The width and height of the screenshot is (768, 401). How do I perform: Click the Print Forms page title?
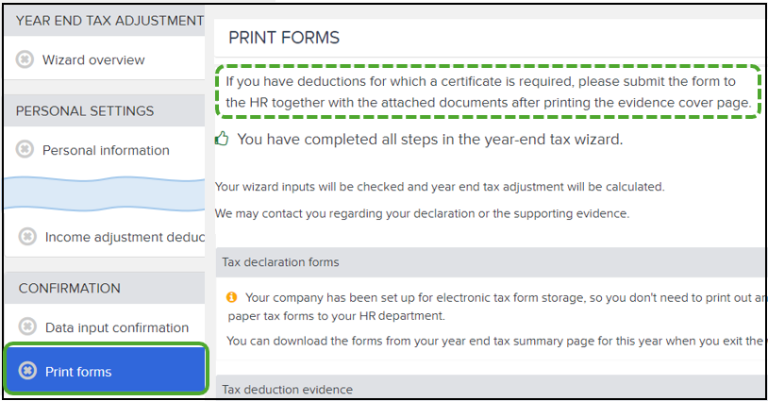(284, 38)
